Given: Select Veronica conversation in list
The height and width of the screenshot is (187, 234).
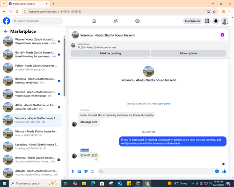Looking at the screenshot, I should click(32, 120).
